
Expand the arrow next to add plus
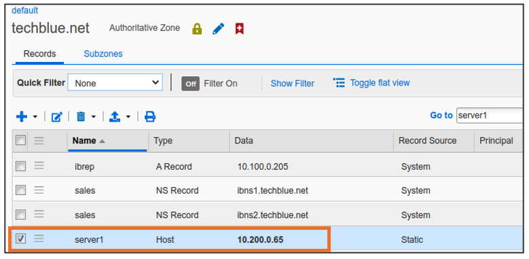tap(35, 117)
